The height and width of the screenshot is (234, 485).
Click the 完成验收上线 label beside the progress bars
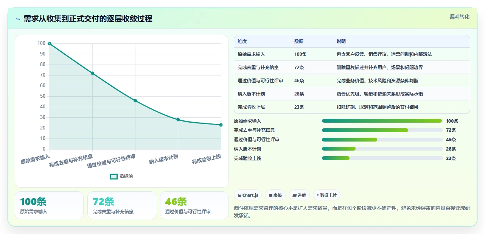click(247, 159)
